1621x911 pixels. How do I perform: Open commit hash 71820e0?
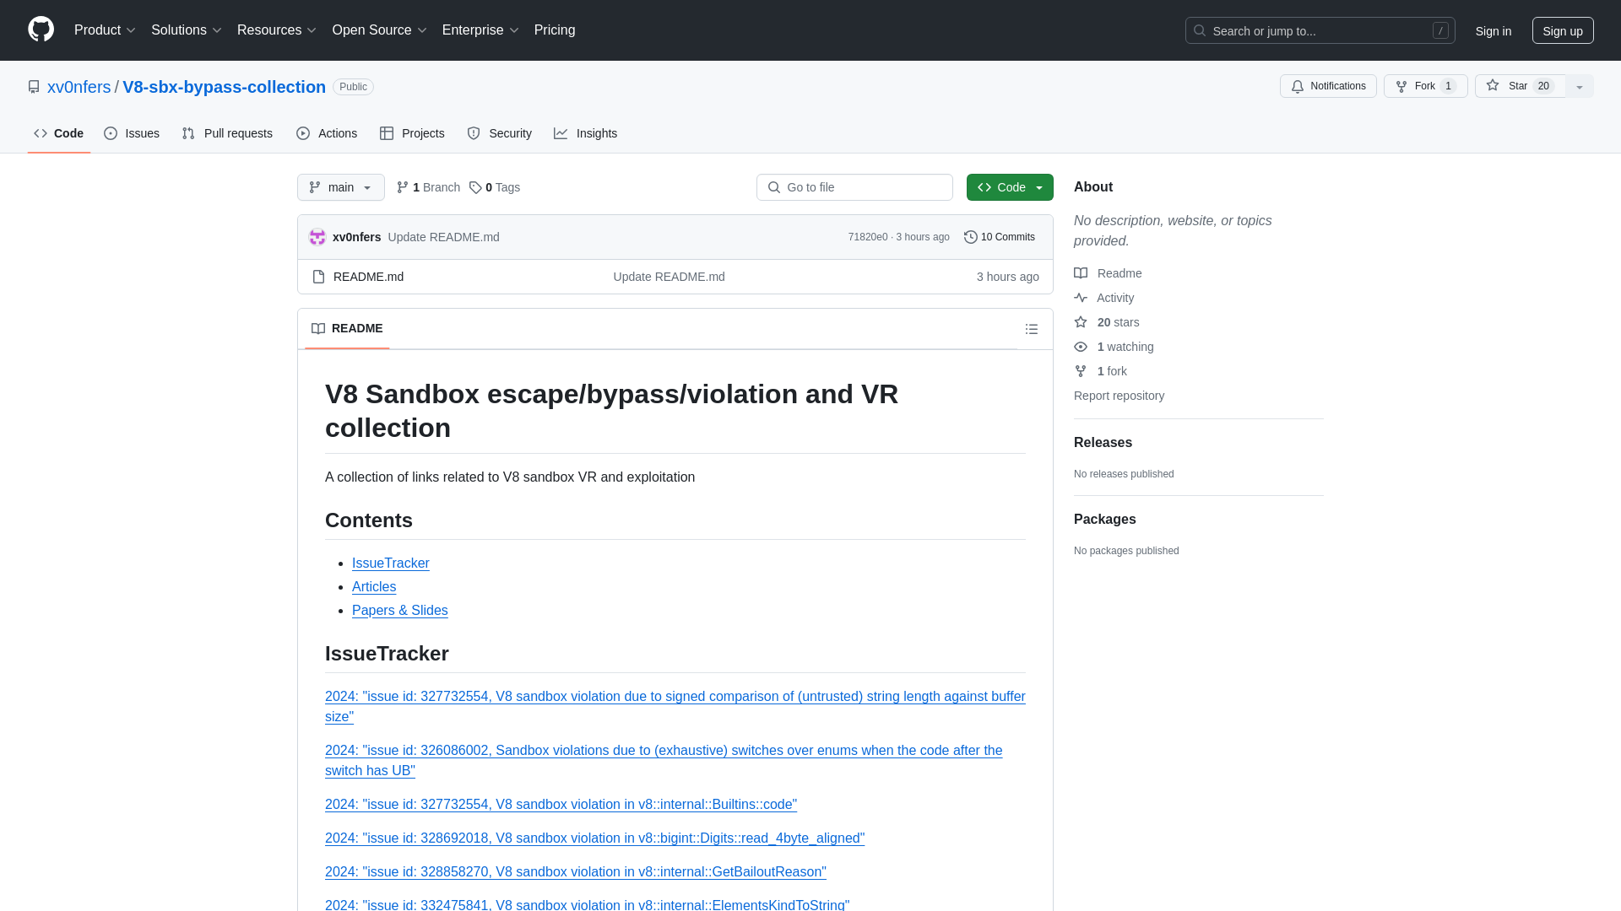tap(868, 237)
